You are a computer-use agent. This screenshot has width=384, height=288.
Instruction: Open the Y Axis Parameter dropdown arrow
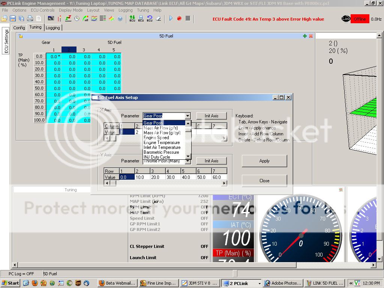coord(188,161)
